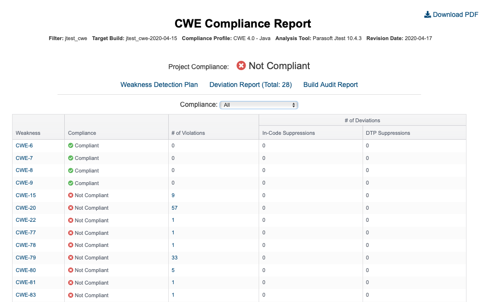The width and height of the screenshot is (481, 302).
Task: Click the red status icon for CWE-83
Action: [x=71, y=295]
